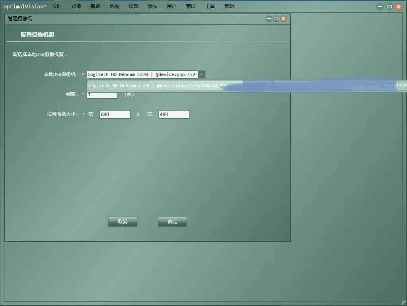Click the 管理摄像机 dialog title
This screenshot has width=407, height=306.
point(20,19)
